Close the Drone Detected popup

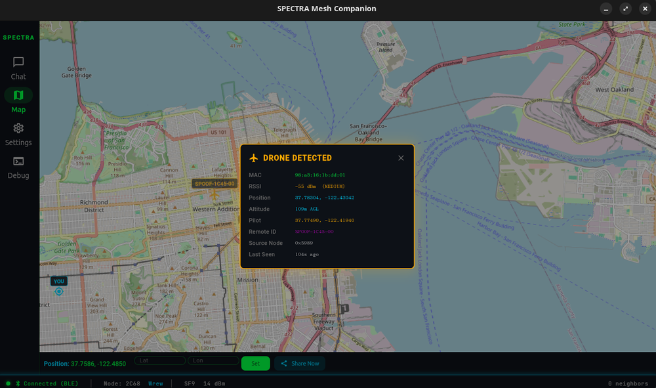pos(401,158)
